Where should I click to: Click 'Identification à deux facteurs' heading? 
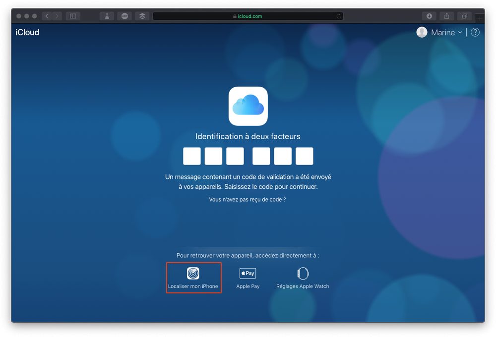(248, 136)
